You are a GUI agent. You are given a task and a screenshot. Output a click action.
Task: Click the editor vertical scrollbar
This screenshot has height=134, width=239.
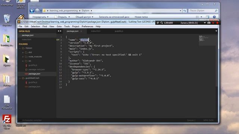[x=217, y=61]
